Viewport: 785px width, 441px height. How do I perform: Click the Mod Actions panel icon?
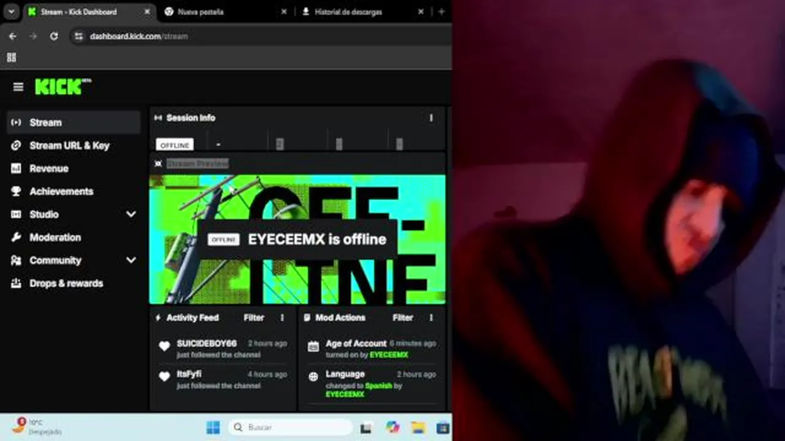pos(307,318)
